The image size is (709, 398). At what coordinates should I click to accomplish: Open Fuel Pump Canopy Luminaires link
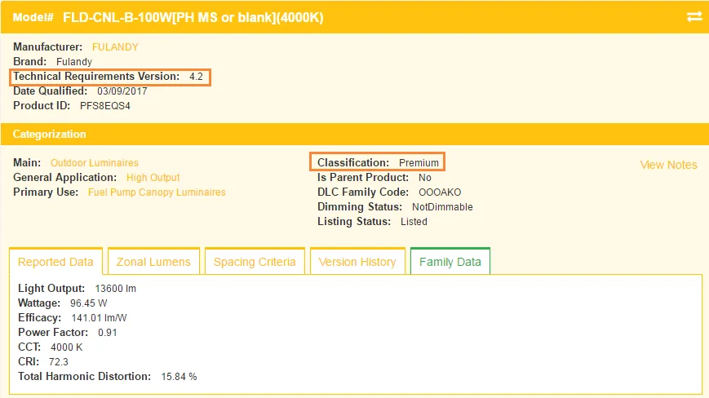coord(157,192)
